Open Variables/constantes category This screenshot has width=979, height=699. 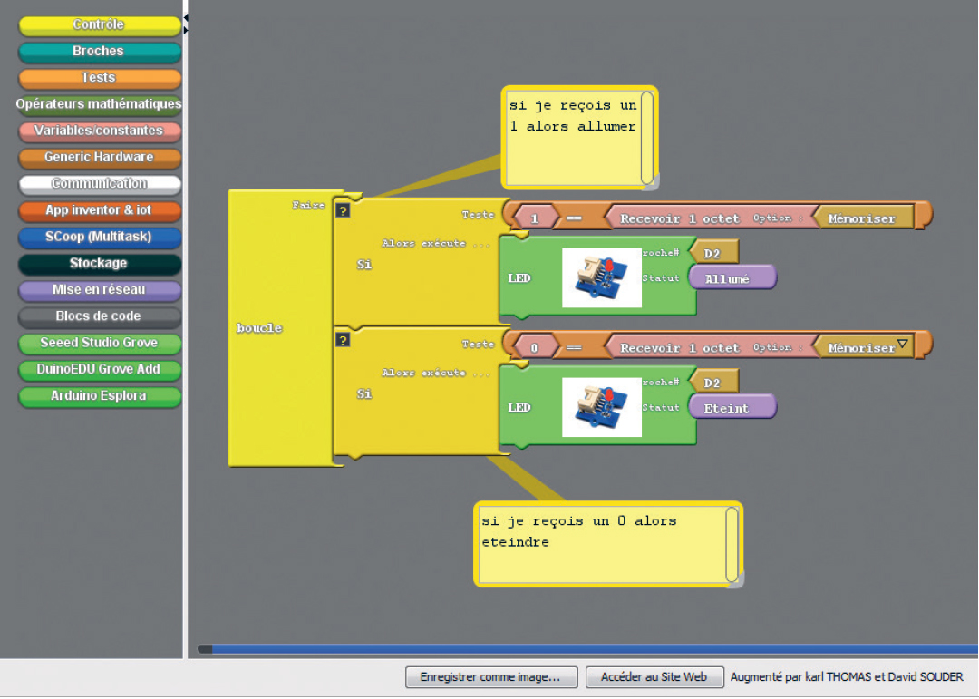[x=100, y=131]
